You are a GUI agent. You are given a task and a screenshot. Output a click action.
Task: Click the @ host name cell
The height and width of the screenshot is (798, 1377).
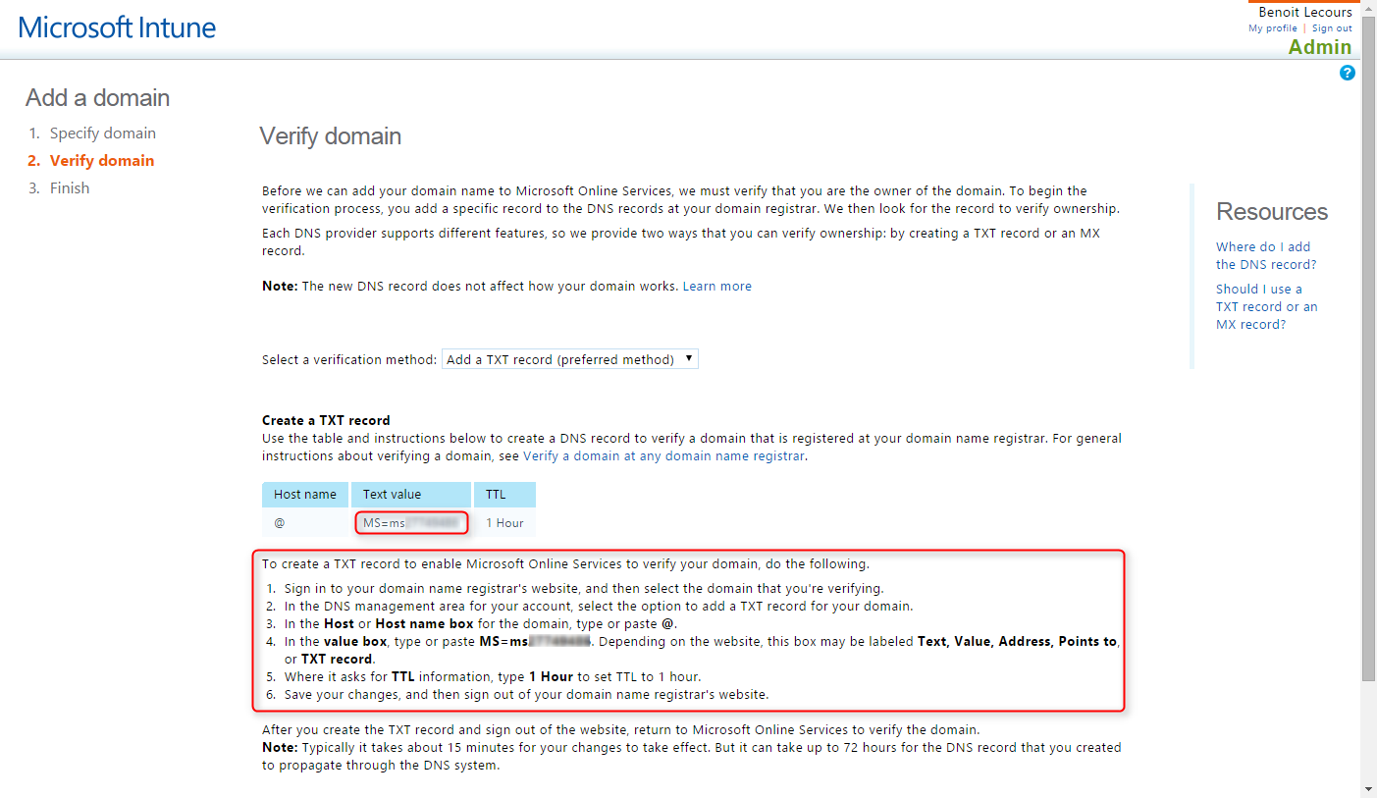305,523
